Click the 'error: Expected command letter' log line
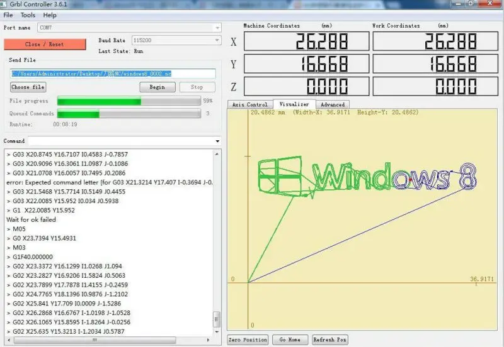The width and height of the screenshot is (504, 347). 109,182
